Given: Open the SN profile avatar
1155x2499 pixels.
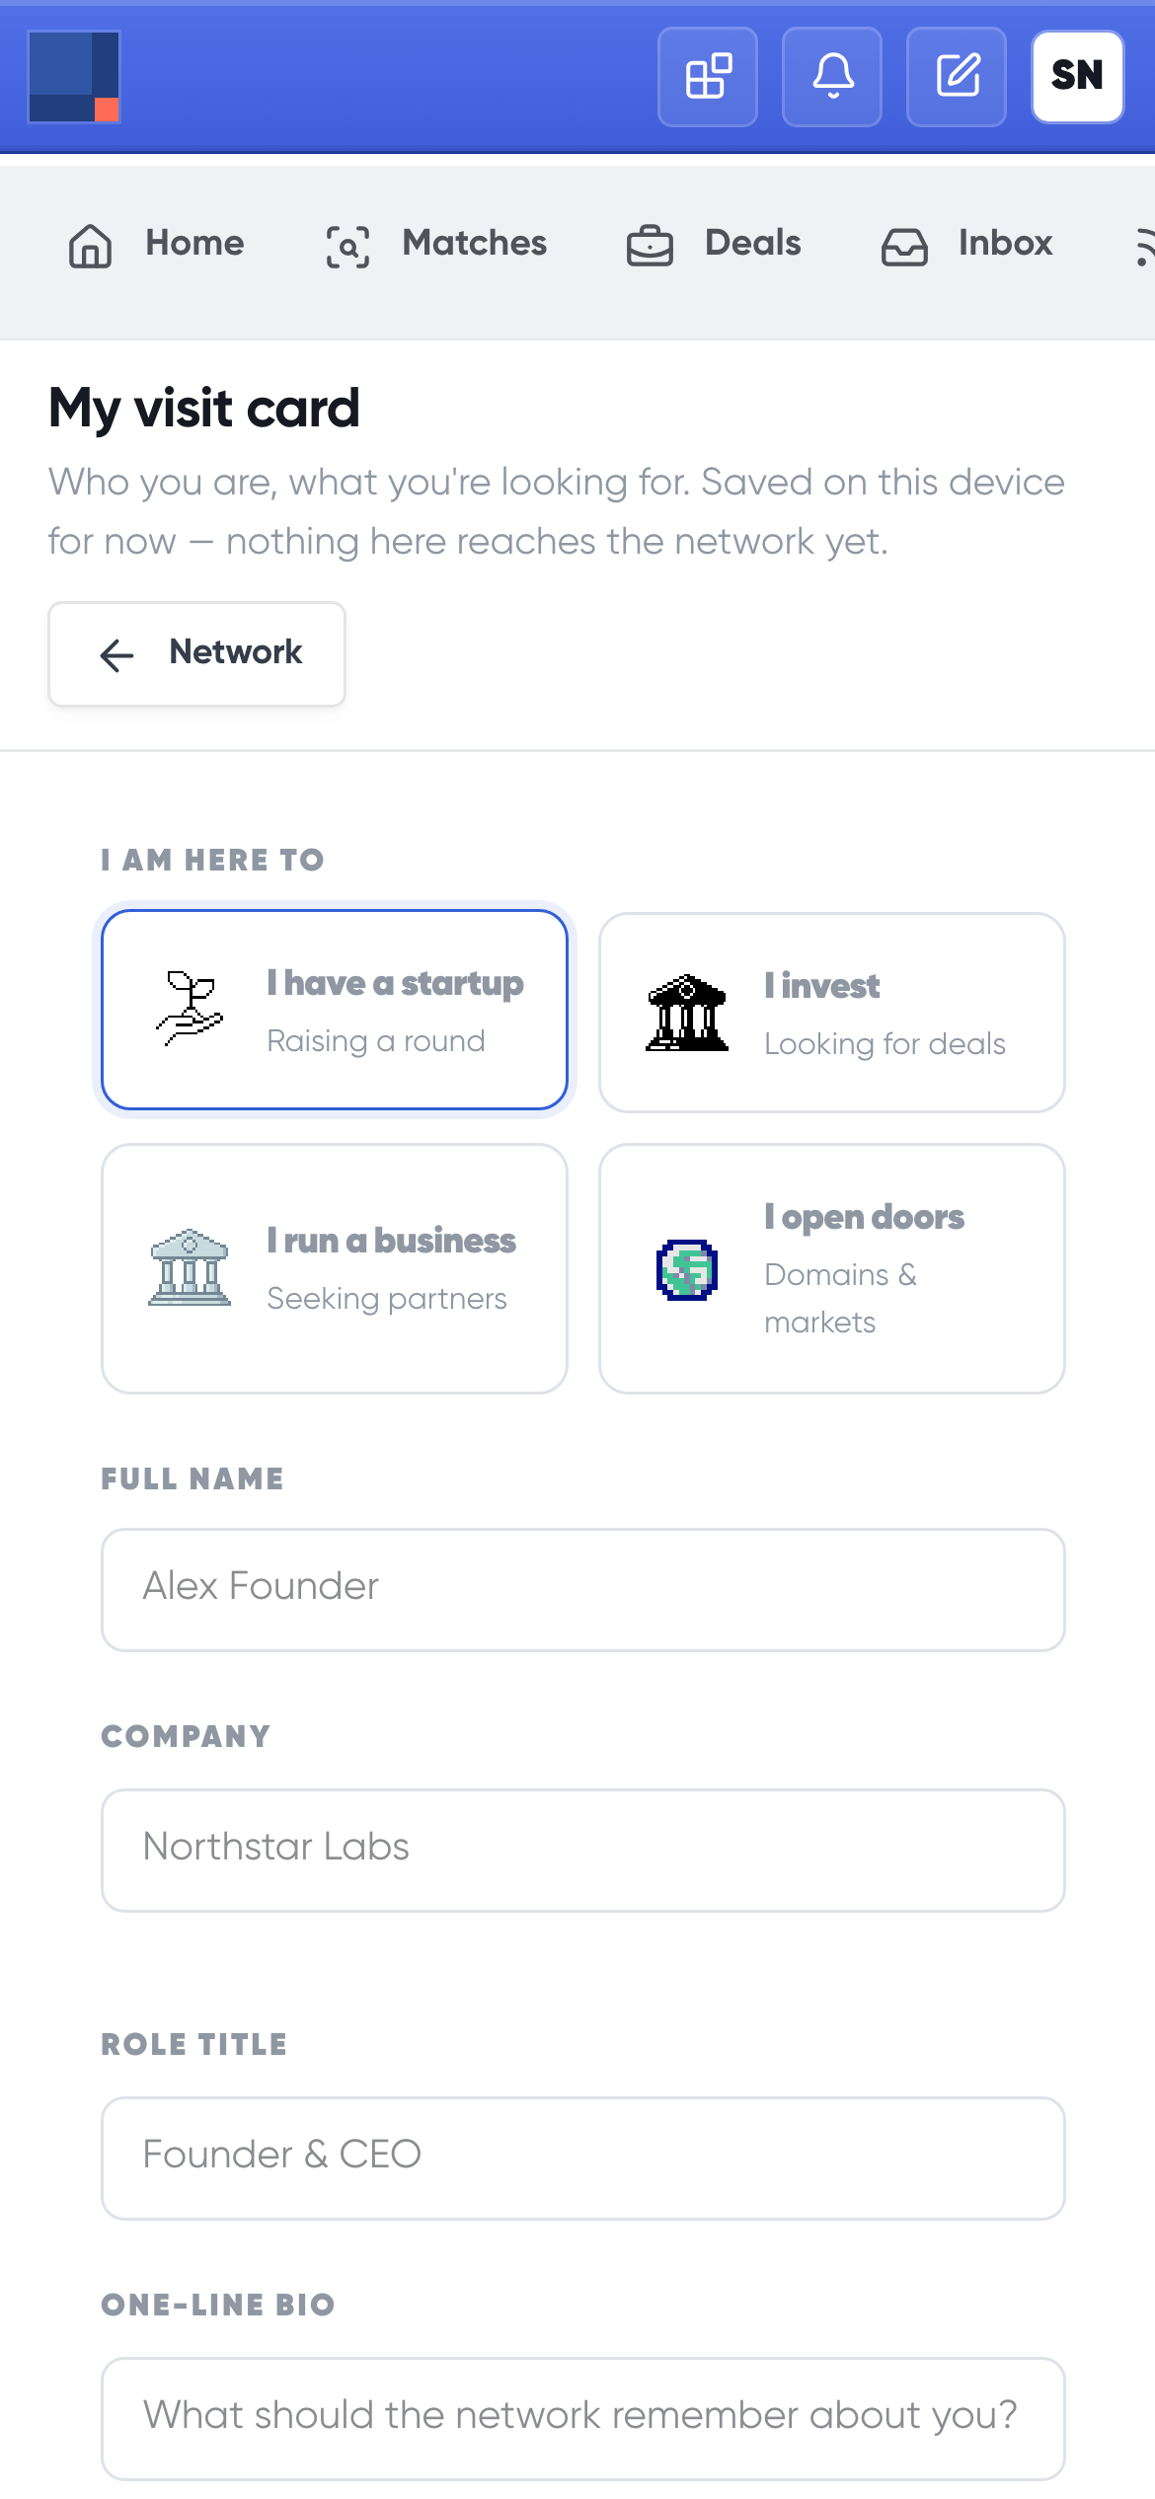Looking at the screenshot, I should 1078,77.
